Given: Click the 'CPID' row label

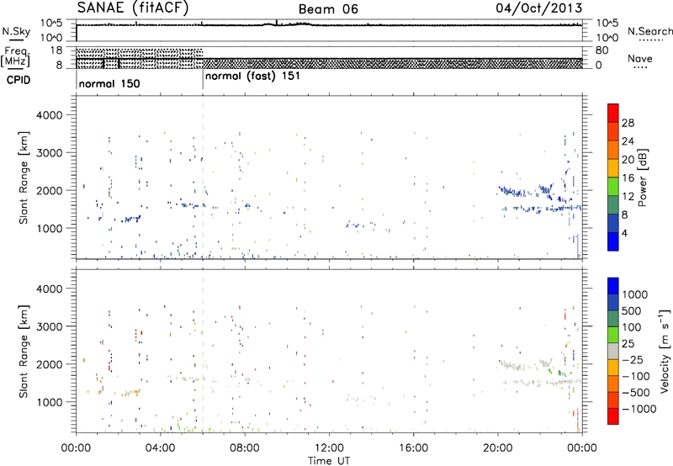Looking at the screenshot, I should click(19, 80).
